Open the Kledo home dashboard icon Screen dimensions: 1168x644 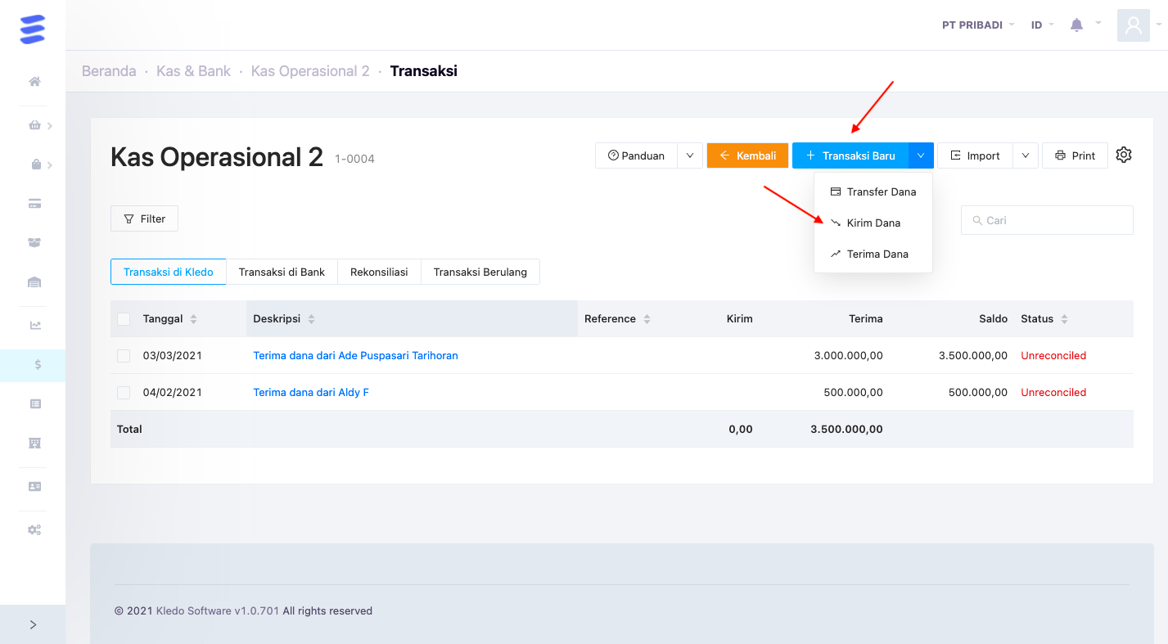point(34,81)
